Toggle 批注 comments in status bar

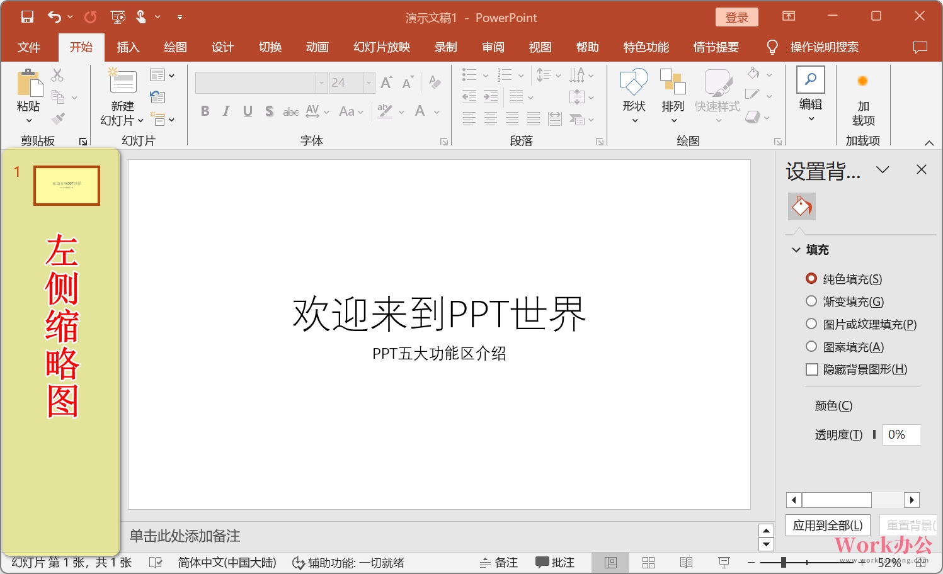[555, 563]
